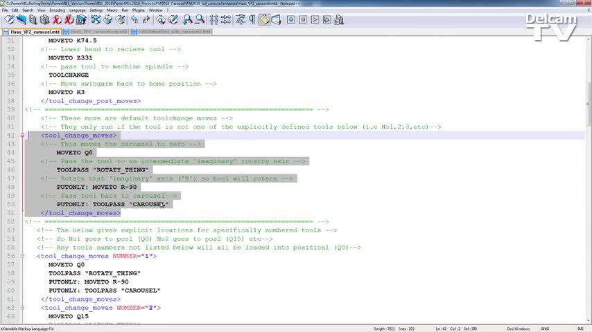Image resolution: width=592 pixels, height=332 pixels.
Task: Save the current file with the Save icon
Action: coord(33,19)
